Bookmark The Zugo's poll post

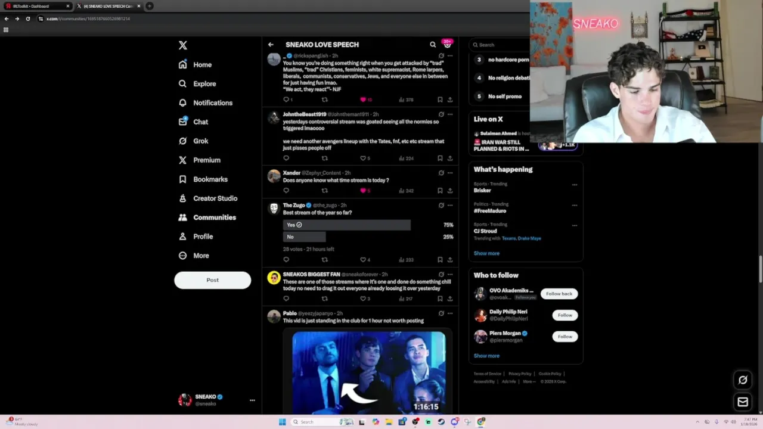pos(440,260)
